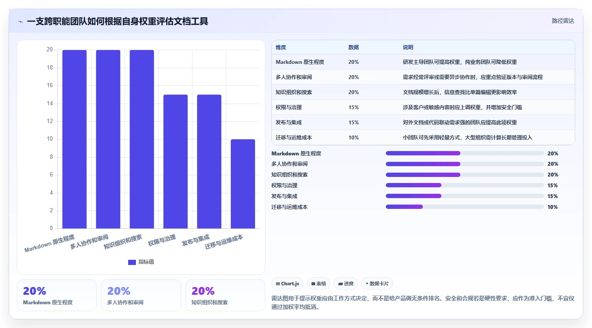Image resolution: width=592 pixels, height=328 pixels.
Task: Click the description 需求经常评审或需要异步协作时
Action: point(472,77)
